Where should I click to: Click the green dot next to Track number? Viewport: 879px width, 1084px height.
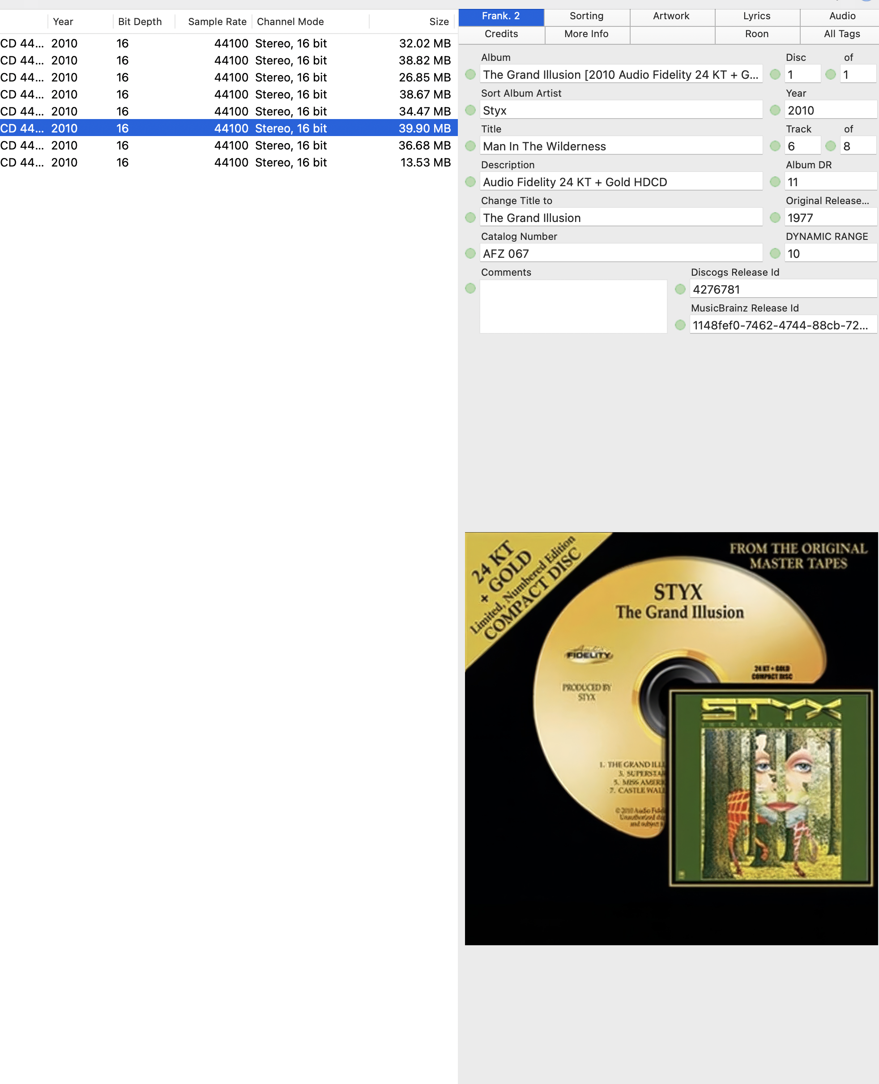pyautogui.click(x=775, y=146)
